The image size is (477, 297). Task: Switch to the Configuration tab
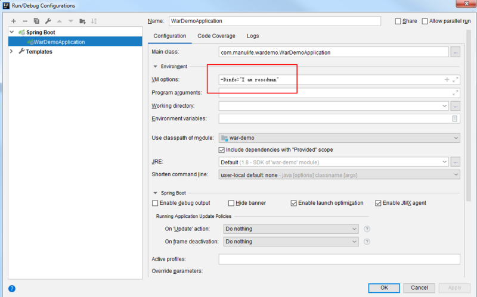click(x=170, y=36)
